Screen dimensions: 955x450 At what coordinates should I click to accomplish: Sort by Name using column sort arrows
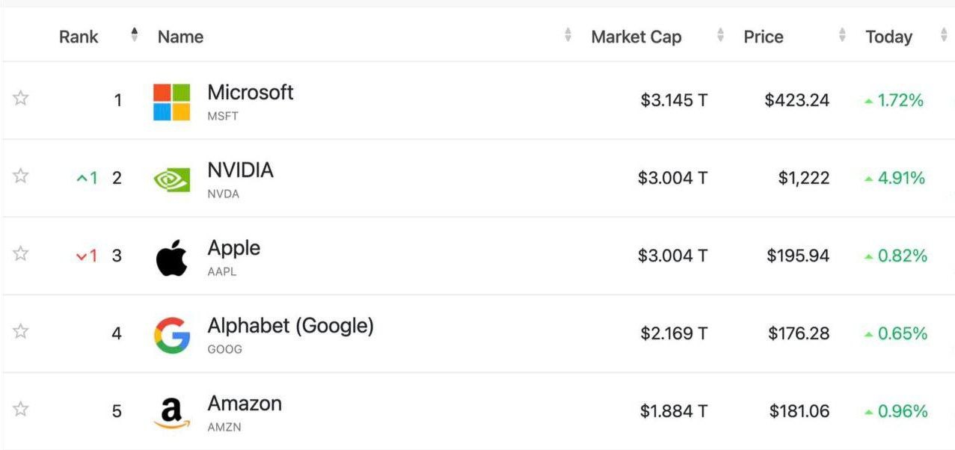pos(568,35)
